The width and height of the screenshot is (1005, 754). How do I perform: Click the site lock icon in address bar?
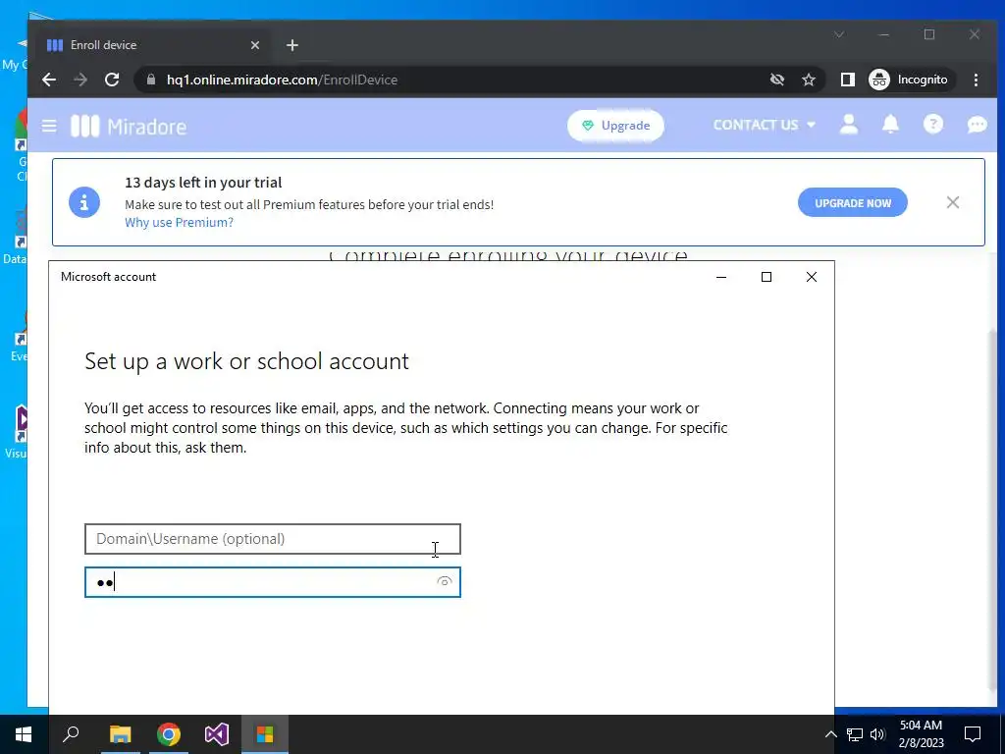tap(151, 80)
